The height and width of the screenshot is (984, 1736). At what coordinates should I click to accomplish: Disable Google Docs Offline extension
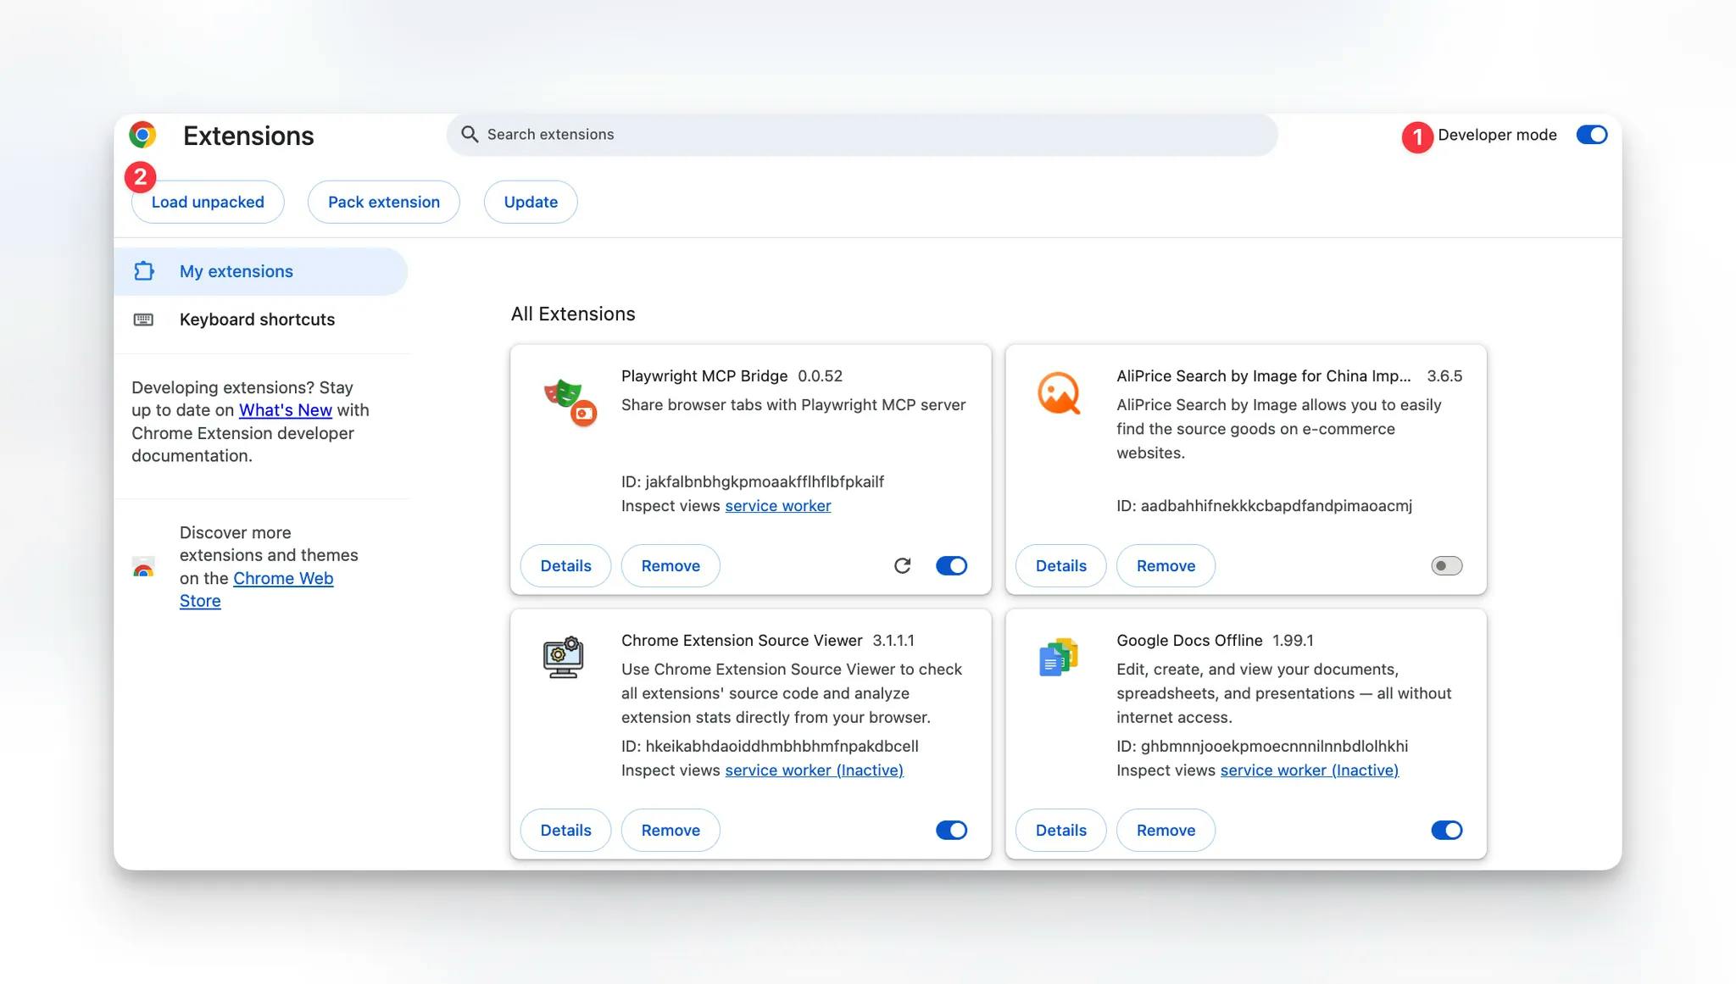click(x=1446, y=830)
